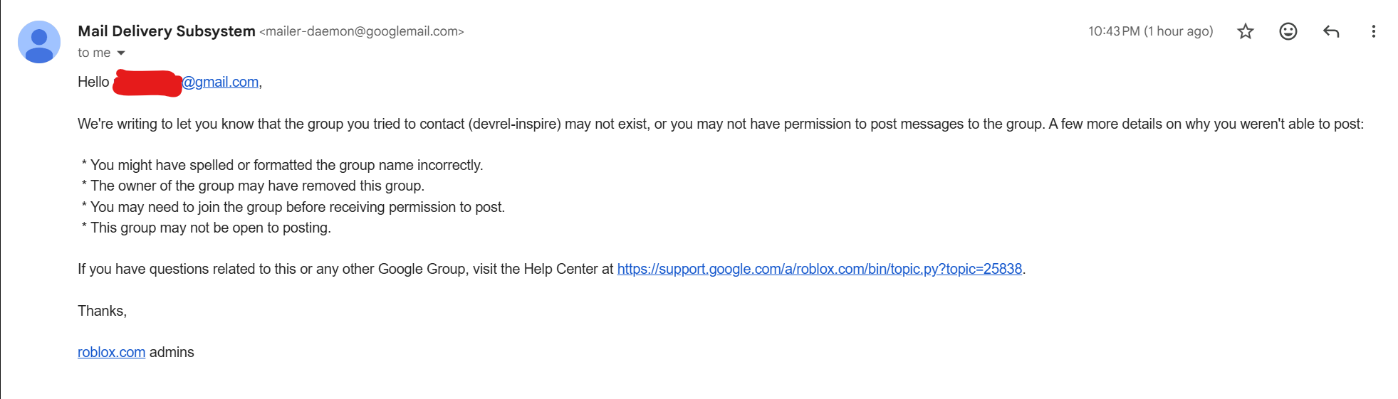Click the word "admins" after roblox.com
Viewport: 1398px width, 399px height.
pos(172,352)
